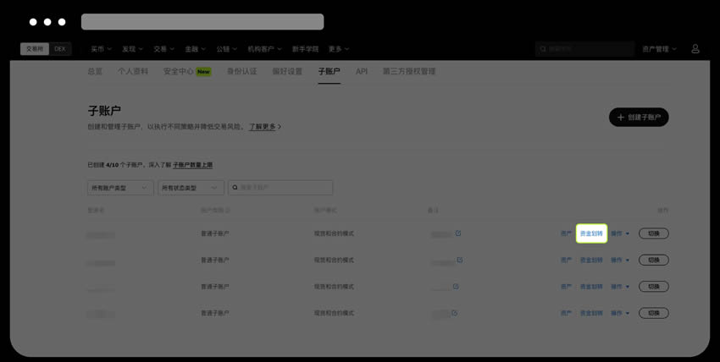Open 操作 dropdown in fourth sub-account row
The image size is (720, 362).
pos(620,314)
